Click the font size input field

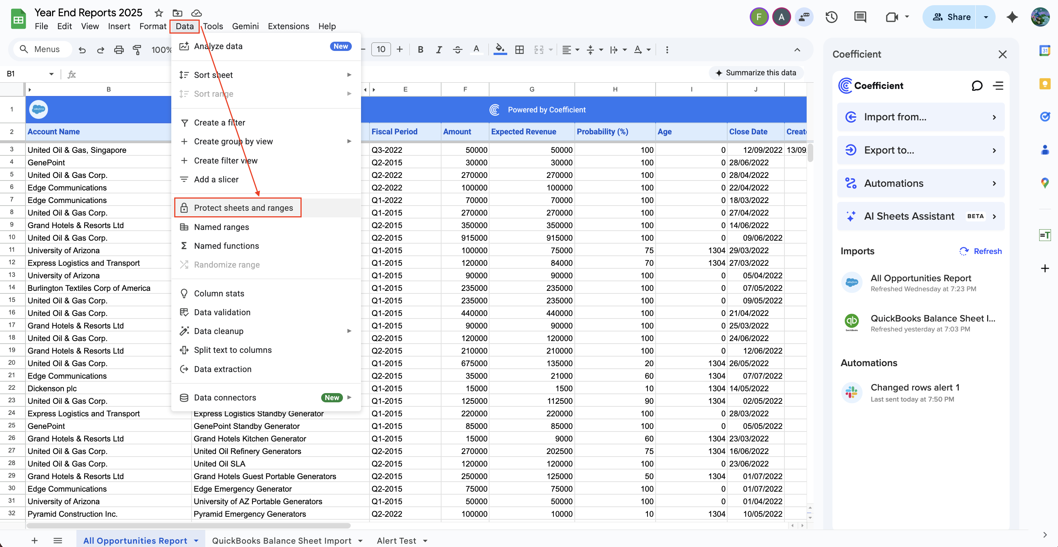pos(381,50)
